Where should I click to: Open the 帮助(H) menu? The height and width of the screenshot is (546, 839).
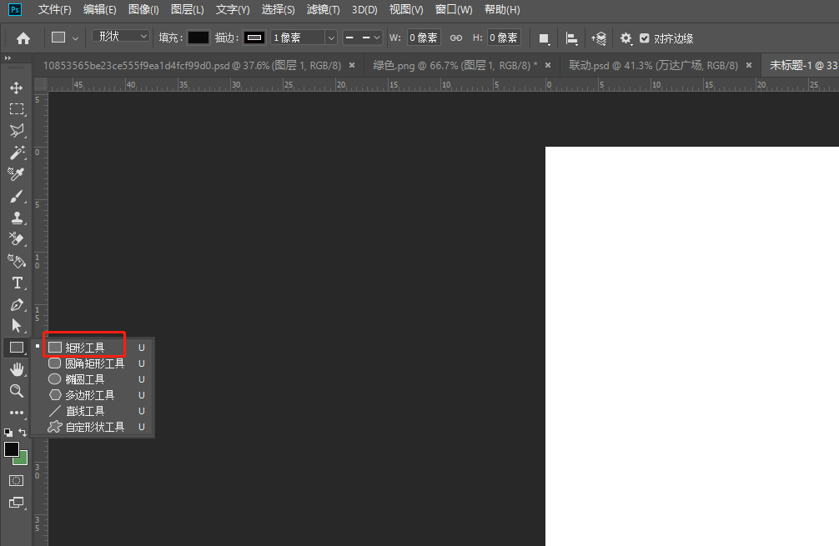(x=502, y=10)
